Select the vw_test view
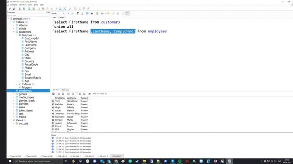The image size is (293, 164). (x=23, y=123)
